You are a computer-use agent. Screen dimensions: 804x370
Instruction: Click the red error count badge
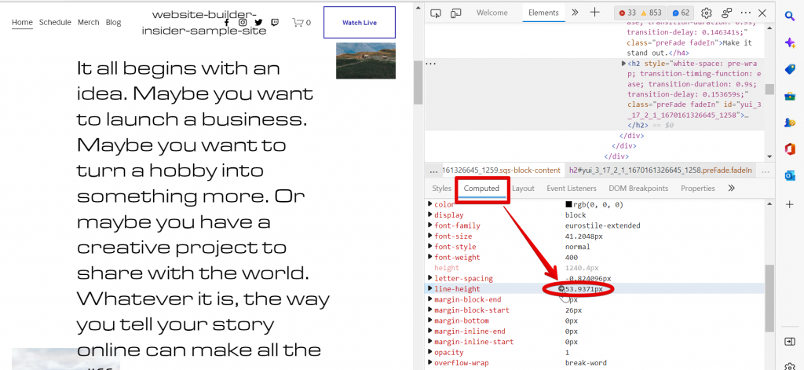(627, 13)
